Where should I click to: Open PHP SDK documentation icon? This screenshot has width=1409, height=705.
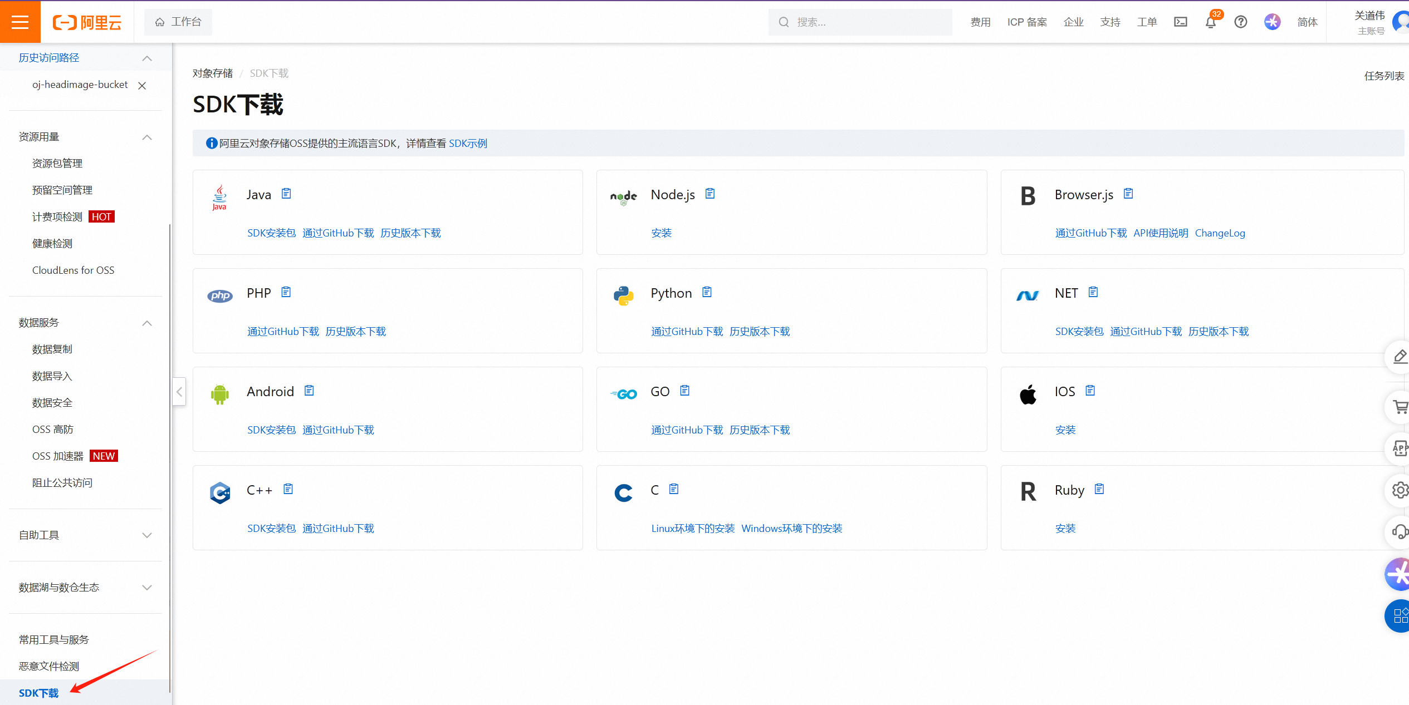(286, 292)
